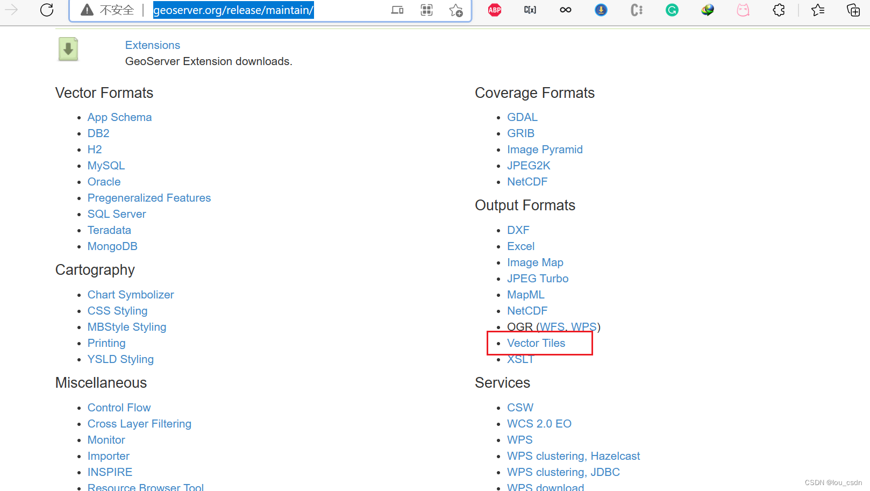Open NetCDF under Coverage Formats

point(527,182)
